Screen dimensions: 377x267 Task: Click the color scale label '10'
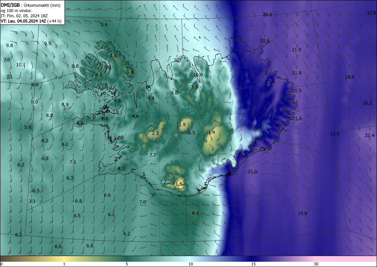[x=190, y=264]
